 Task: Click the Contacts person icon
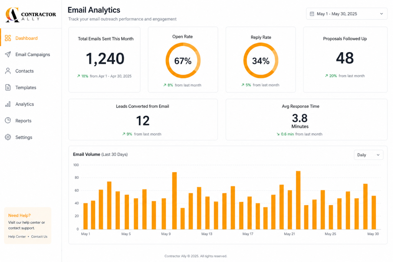[8, 71]
